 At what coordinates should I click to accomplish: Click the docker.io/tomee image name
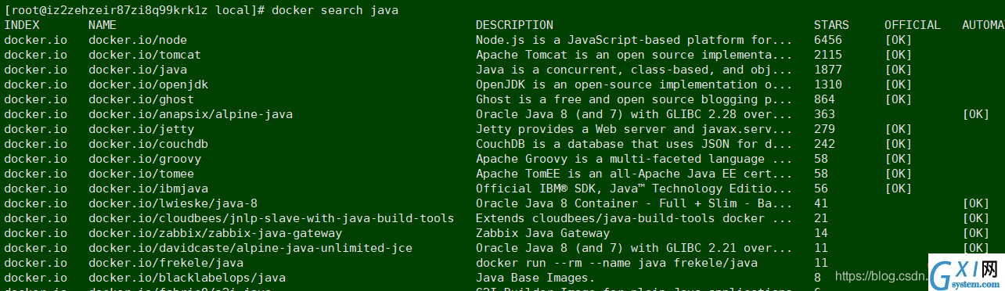pyautogui.click(x=141, y=174)
